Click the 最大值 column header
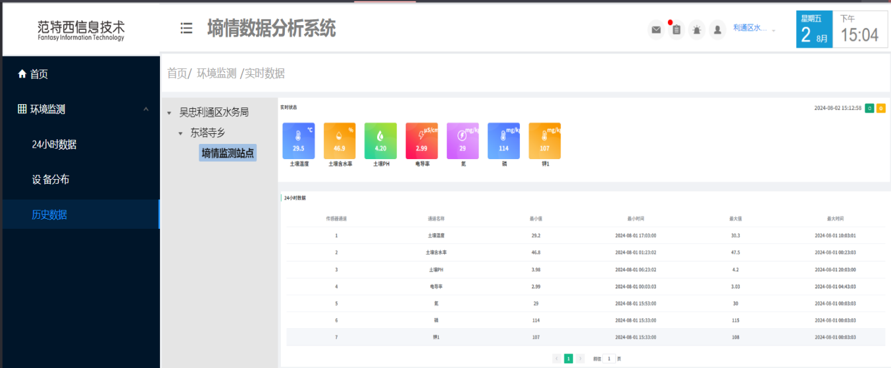 (x=736, y=218)
